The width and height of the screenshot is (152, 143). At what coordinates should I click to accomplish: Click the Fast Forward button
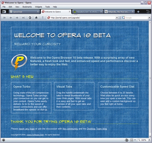tap(23, 18)
